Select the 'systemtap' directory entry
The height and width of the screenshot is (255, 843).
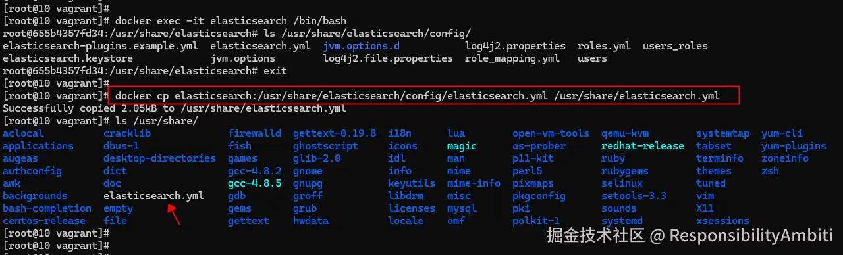click(722, 133)
